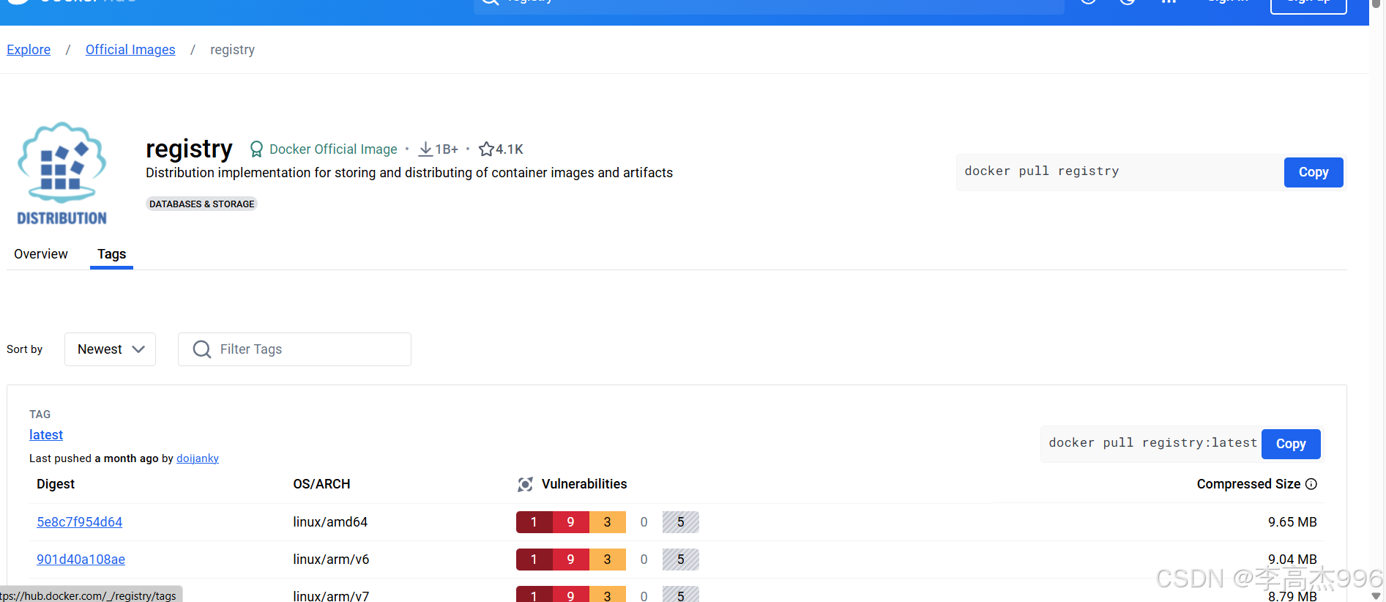1386x602 pixels.
Task: Open digest 901d40a108ae
Action: coord(81,560)
